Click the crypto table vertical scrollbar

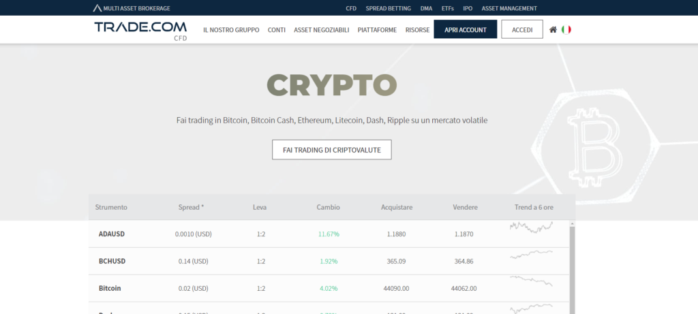coord(573,270)
